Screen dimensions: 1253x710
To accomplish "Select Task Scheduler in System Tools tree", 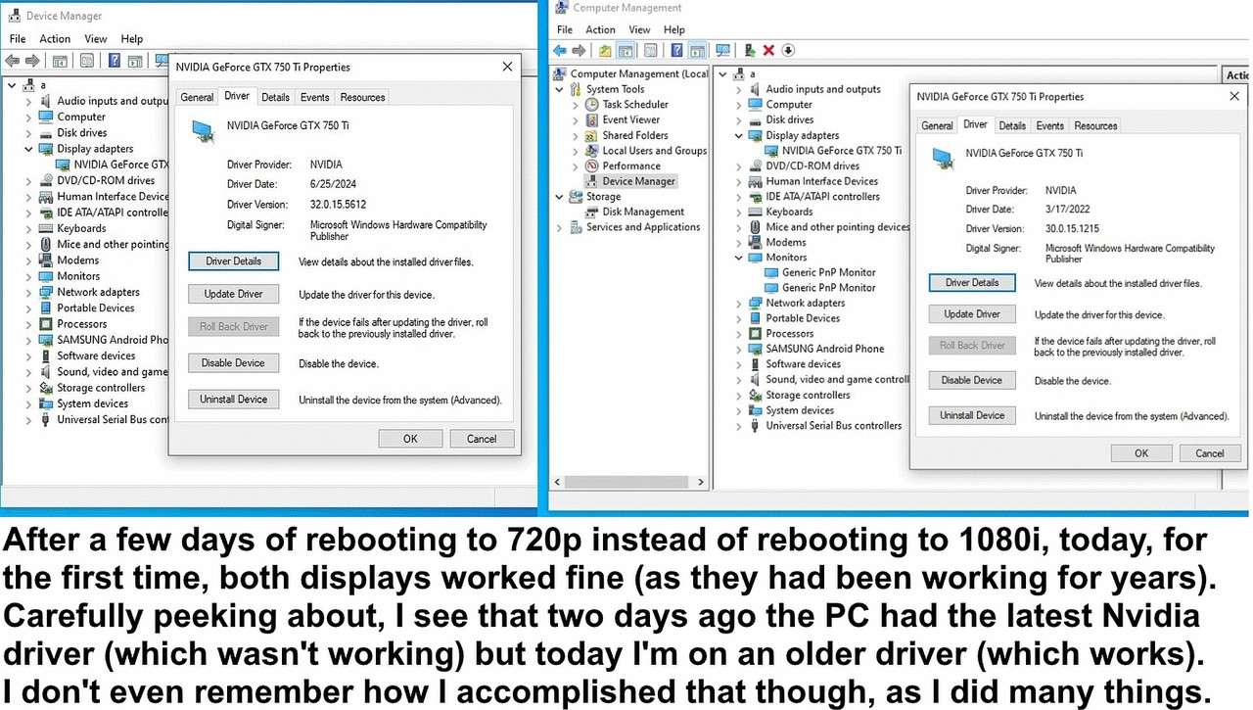I will pyautogui.click(x=635, y=104).
